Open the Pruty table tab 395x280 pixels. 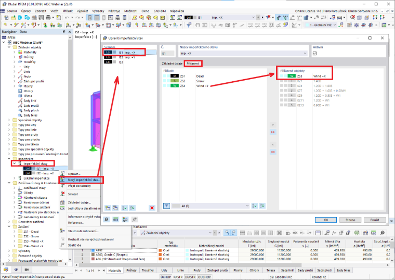197,270
